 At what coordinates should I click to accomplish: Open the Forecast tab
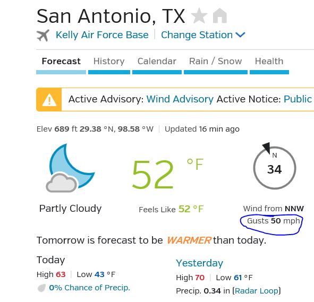(x=61, y=61)
